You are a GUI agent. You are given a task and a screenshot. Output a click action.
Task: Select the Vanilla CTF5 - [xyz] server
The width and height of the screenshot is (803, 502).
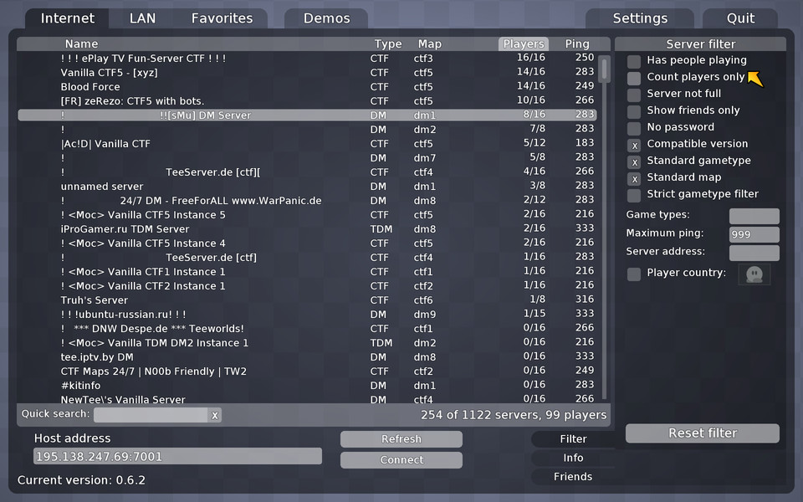click(307, 73)
